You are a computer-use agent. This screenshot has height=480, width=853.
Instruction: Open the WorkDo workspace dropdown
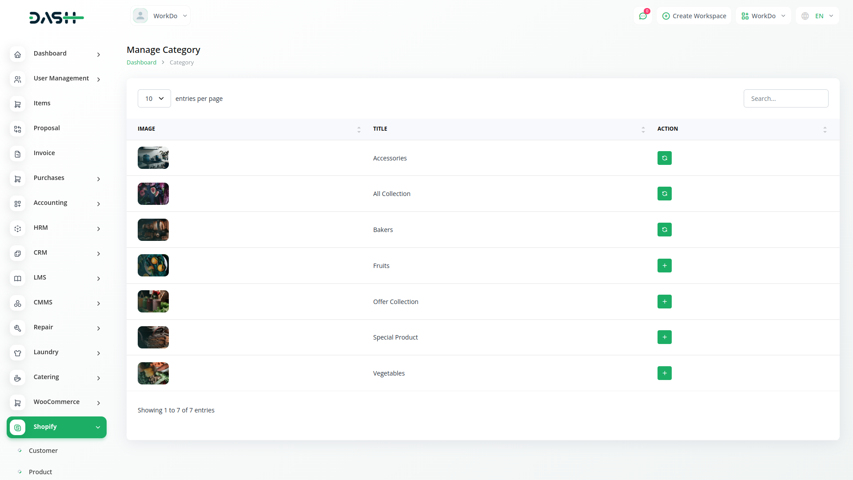pos(763,16)
